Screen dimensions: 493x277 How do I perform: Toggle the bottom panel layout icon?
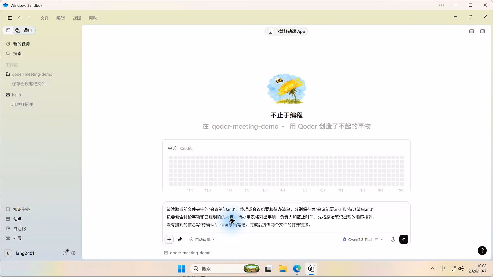[x=472, y=31]
